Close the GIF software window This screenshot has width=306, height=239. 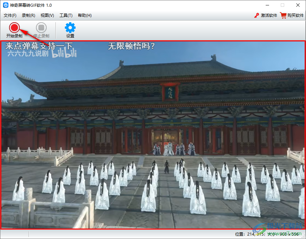click(x=298, y=5)
